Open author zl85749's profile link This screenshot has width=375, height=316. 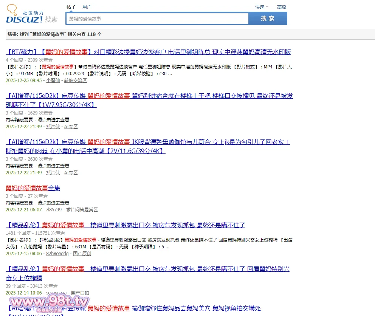click(54, 210)
